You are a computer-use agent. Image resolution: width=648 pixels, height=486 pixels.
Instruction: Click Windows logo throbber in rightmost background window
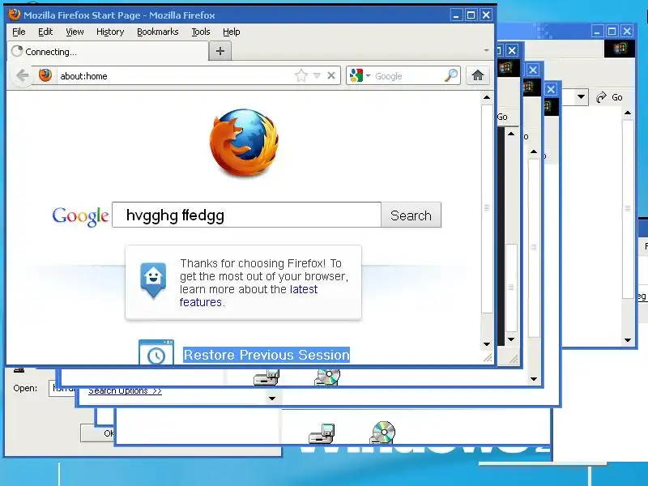(619, 49)
